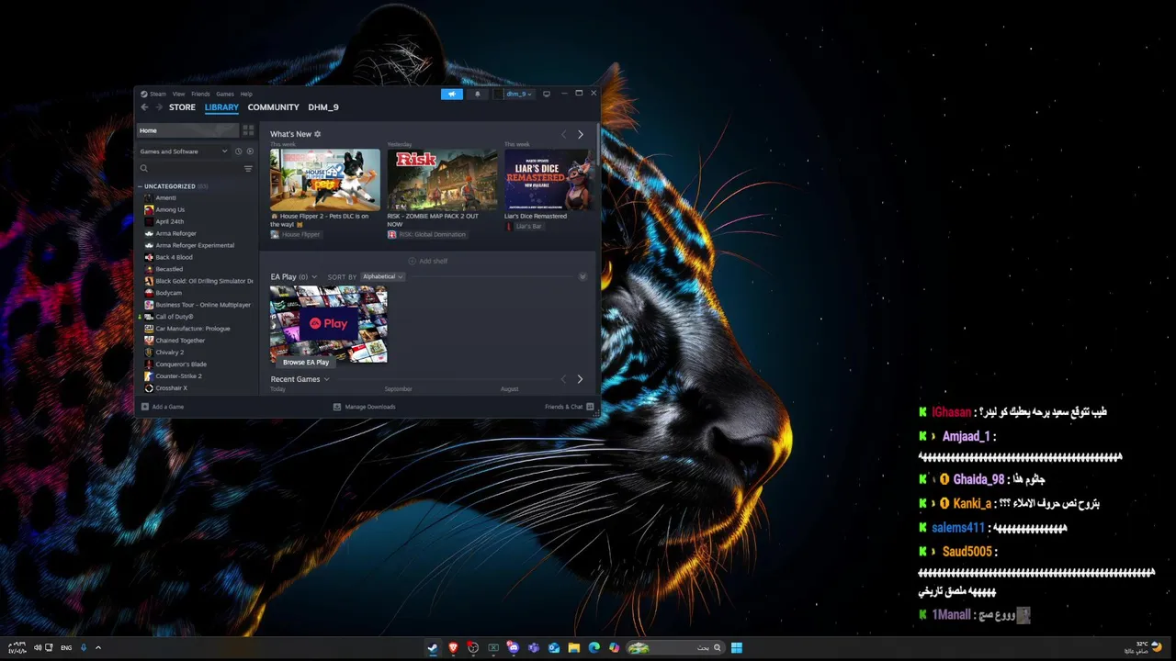Open Steam from the Windows taskbar
Viewport: 1176px width, 661px height.
coord(432,647)
